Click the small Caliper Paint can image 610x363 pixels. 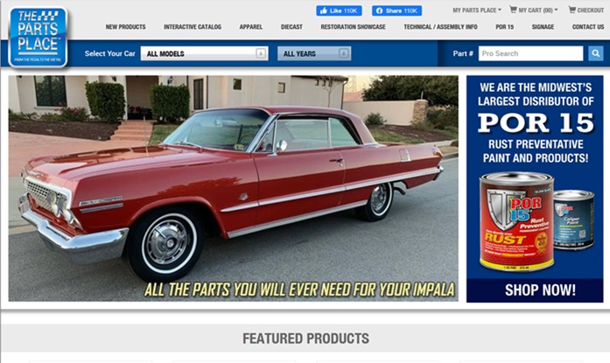pyautogui.click(x=574, y=220)
